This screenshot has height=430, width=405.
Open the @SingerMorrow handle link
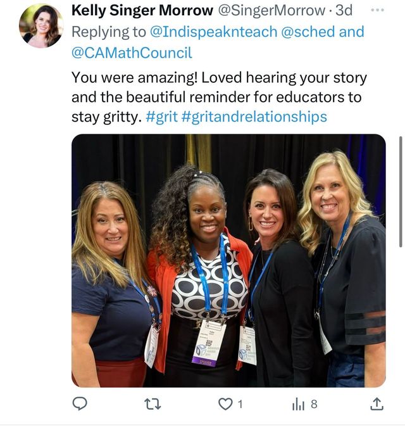[271, 11]
